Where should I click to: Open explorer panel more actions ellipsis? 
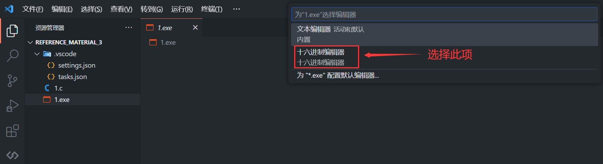[x=129, y=27]
